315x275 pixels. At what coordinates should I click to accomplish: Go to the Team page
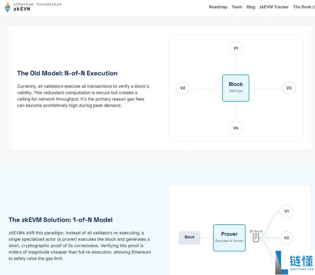(x=237, y=7)
